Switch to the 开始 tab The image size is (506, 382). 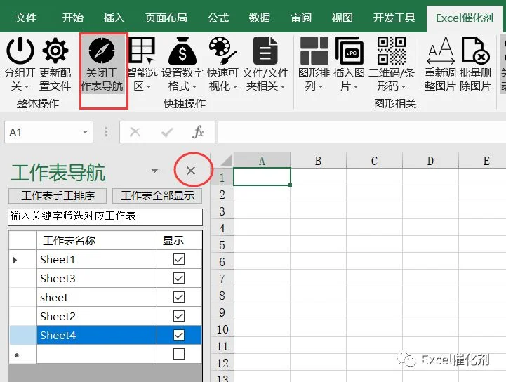tap(72, 18)
